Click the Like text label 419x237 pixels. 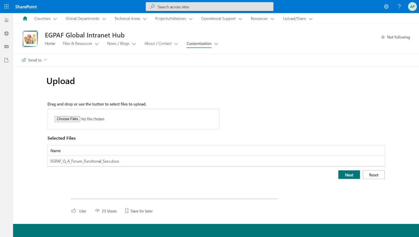coord(83,211)
